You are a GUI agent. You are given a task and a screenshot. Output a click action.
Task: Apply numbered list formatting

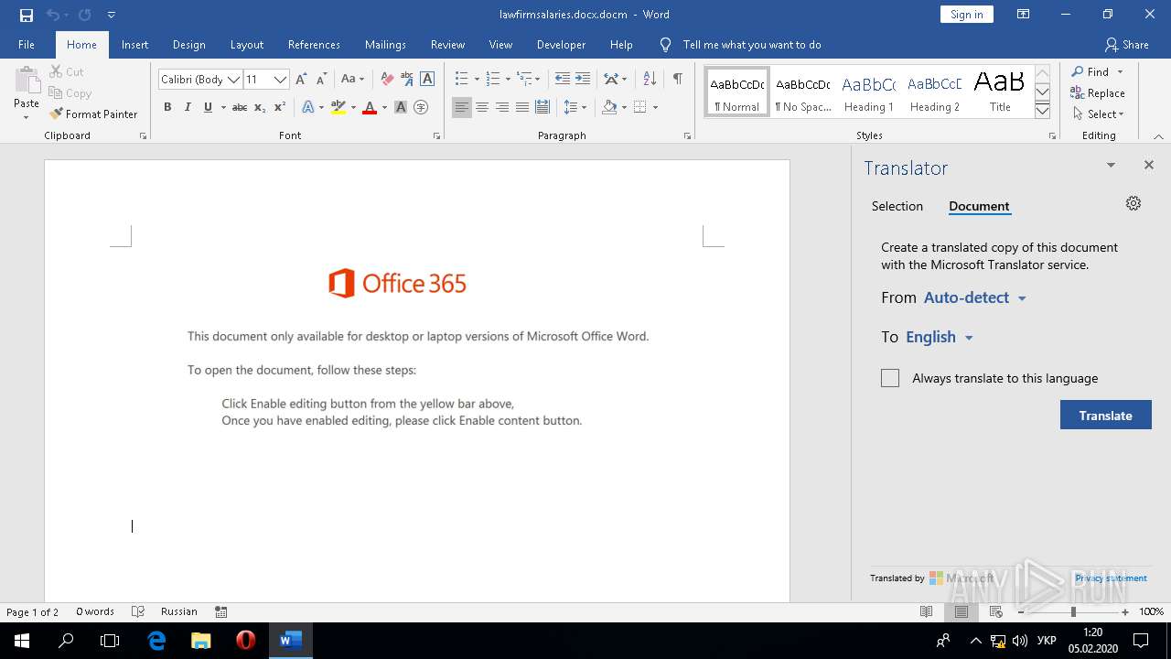[x=493, y=79]
